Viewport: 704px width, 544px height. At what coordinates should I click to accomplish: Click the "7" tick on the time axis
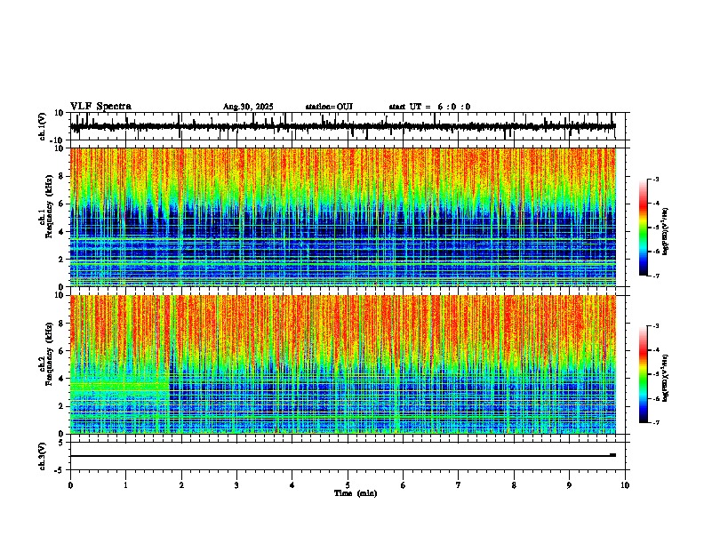pos(459,484)
